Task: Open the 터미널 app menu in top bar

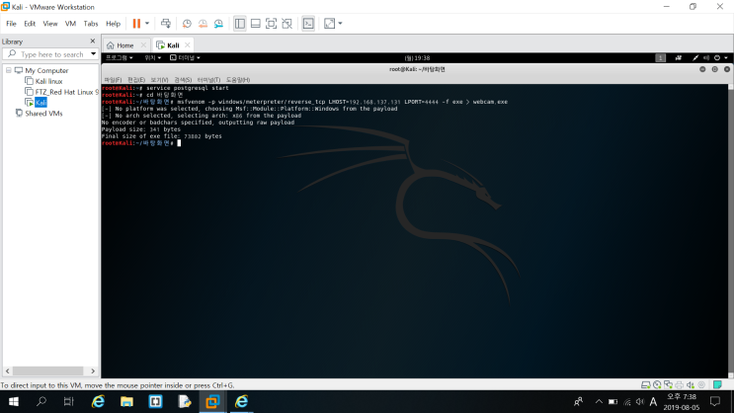Action: pyautogui.click(x=185, y=57)
